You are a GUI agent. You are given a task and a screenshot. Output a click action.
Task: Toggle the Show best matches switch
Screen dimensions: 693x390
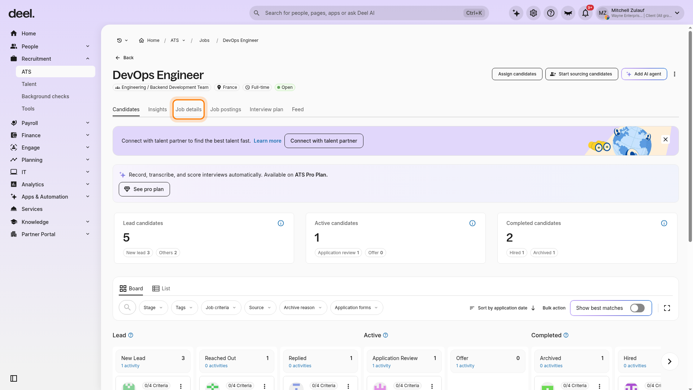[637, 308]
